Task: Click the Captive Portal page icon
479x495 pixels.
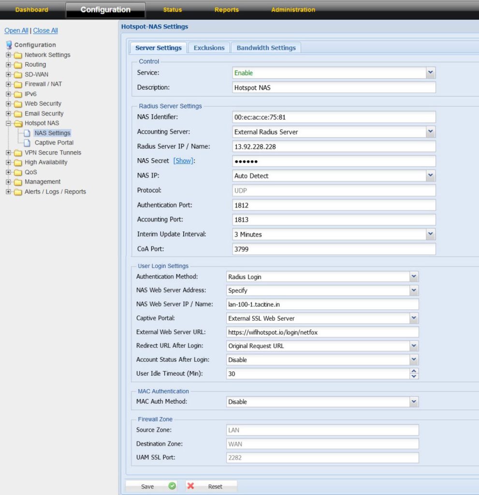Action: 28,143
